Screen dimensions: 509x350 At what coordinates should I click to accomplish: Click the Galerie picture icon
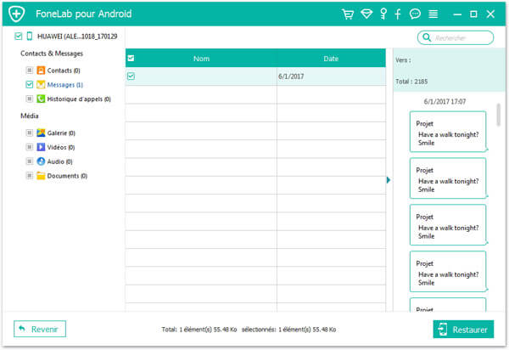(x=41, y=133)
